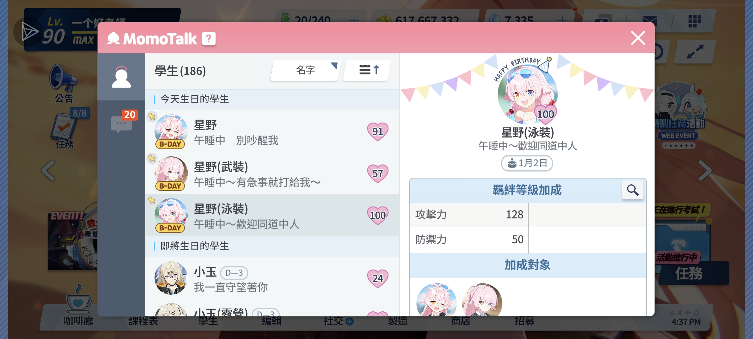Open unread messages chat bubble icon
The image size is (753, 339).
(x=121, y=124)
